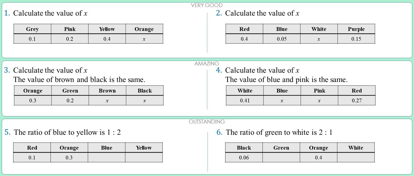The width and height of the screenshot is (414, 176).
Task: Click the empty Yellow cell in question 5
Action: click(144, 158)
